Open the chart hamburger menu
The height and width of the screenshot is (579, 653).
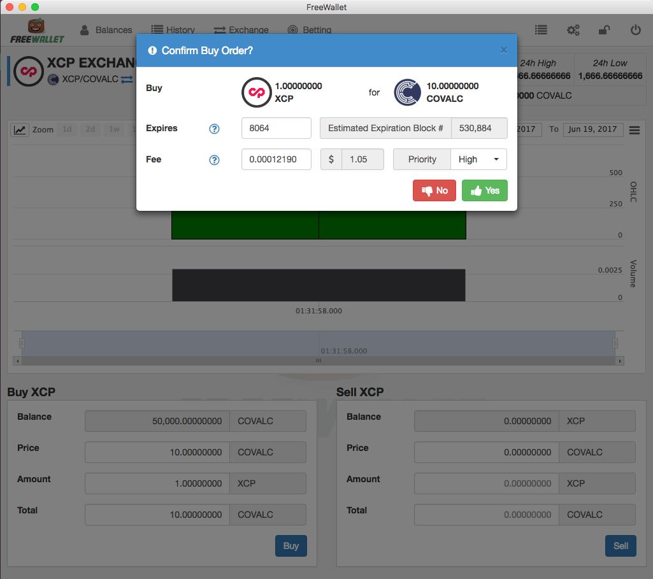click(635, 131)
